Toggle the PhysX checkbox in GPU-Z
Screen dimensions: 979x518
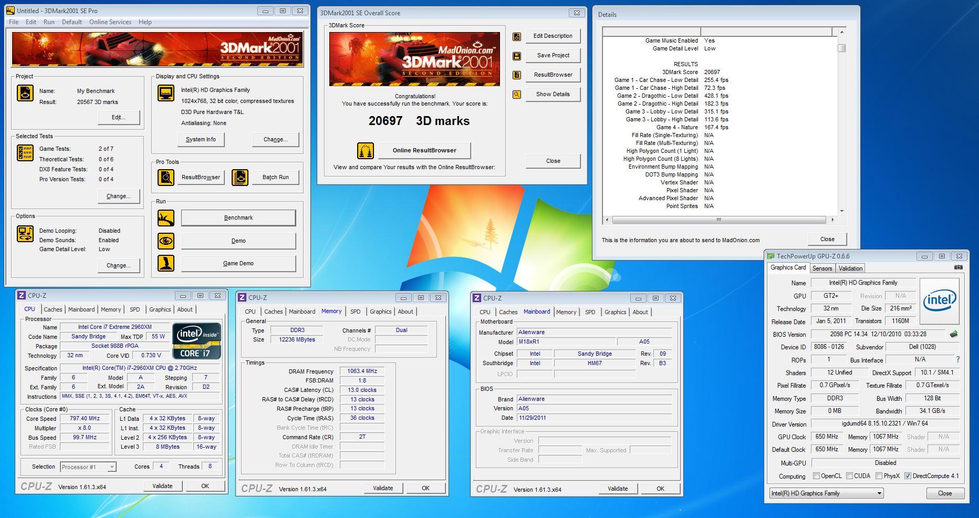(x=879, y=476)
